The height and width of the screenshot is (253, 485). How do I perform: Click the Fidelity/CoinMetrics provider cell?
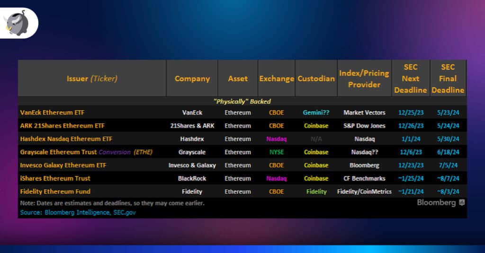pyautogui.click(x=364, y=192)
